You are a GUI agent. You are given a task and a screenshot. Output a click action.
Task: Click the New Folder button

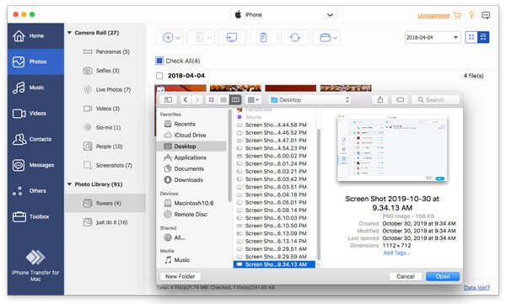click(180, 276)
